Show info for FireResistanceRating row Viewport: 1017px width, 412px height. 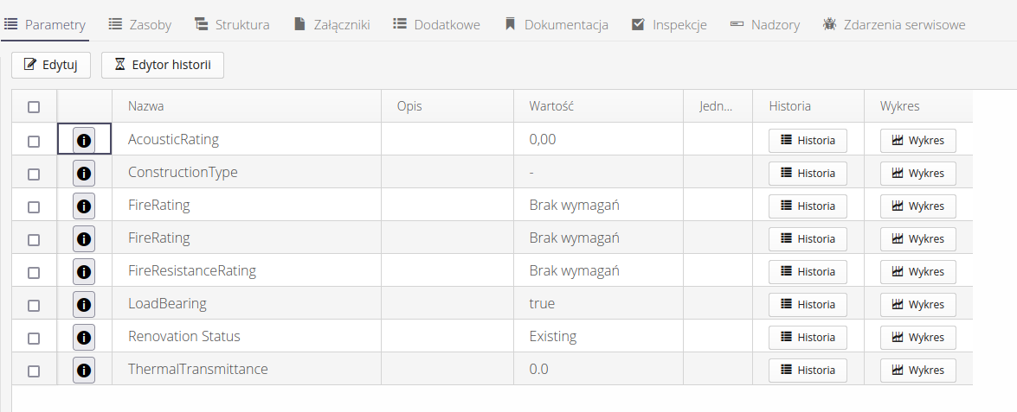84,271
